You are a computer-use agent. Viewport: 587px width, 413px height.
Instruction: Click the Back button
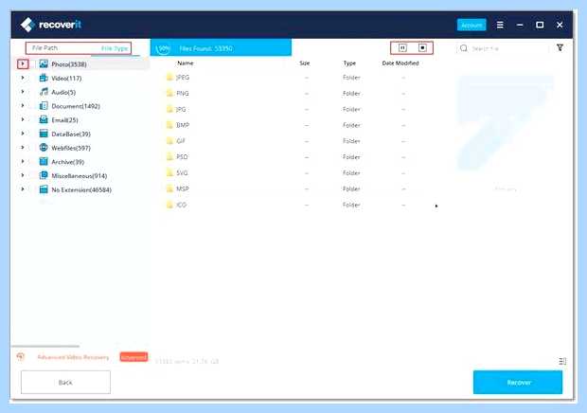(65, 383)
